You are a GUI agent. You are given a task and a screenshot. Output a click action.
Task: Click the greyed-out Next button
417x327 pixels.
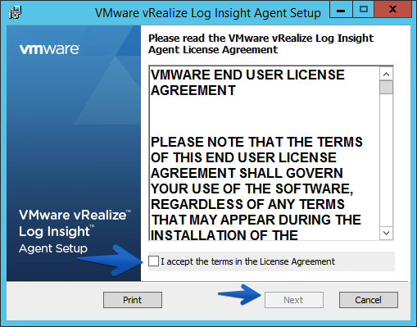[294, 300]
